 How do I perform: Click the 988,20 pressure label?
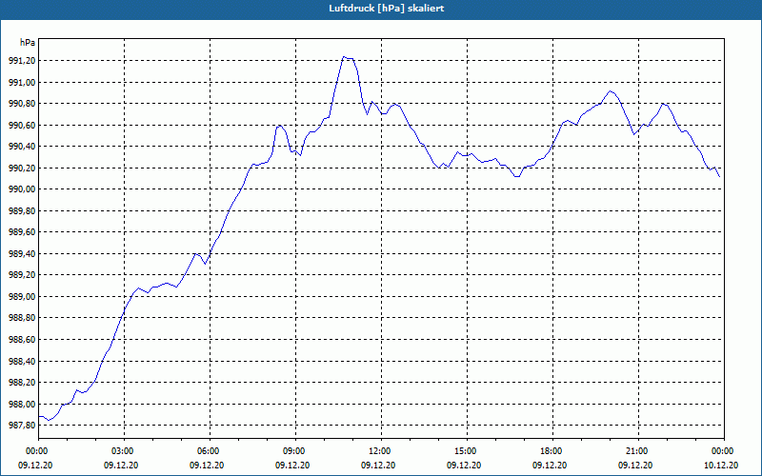[22, 383]
